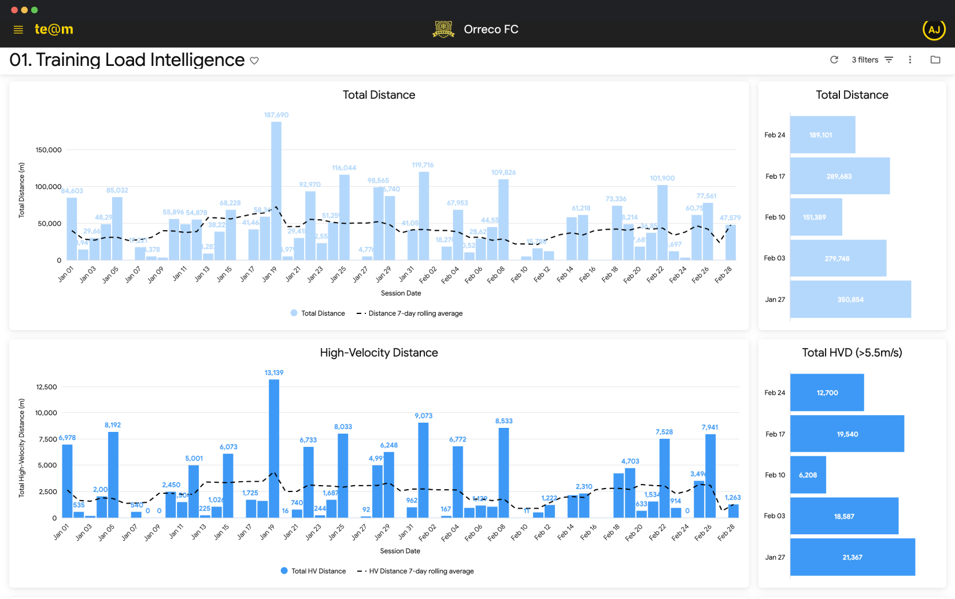
Task: Toggle the Total Distance legend item
Action: point(317,313)
